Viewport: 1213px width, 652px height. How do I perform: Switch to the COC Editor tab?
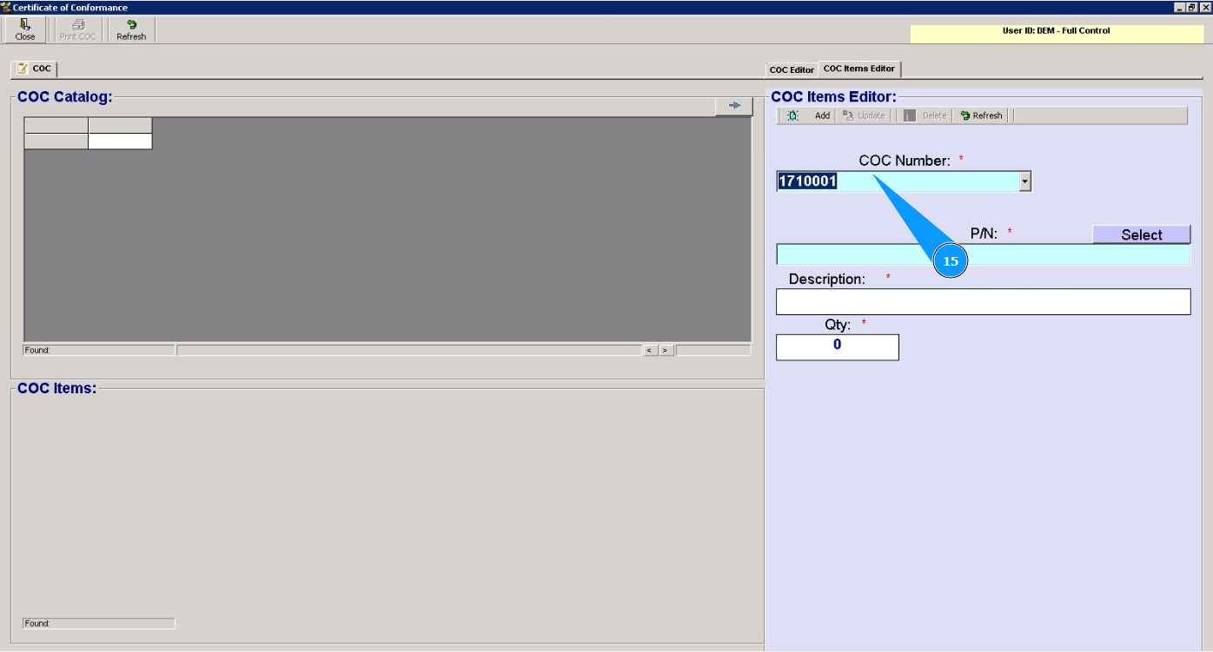click(x=792, y=69)
